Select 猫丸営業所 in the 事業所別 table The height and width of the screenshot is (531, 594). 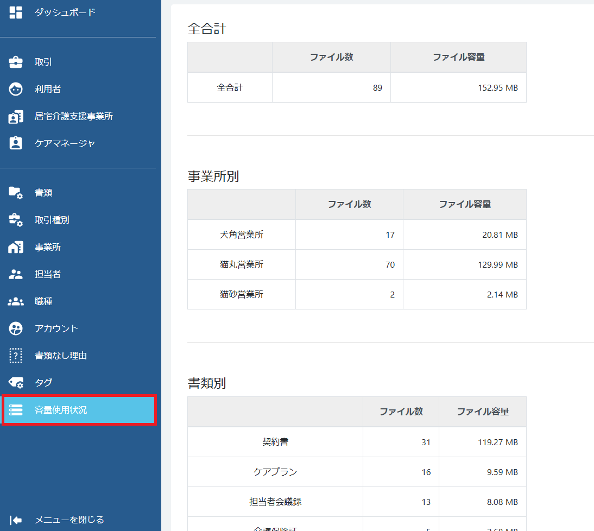[x=241, y=264]
